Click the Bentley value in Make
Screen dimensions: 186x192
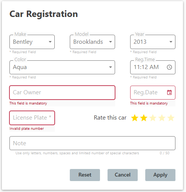click(x=23, y=42)
